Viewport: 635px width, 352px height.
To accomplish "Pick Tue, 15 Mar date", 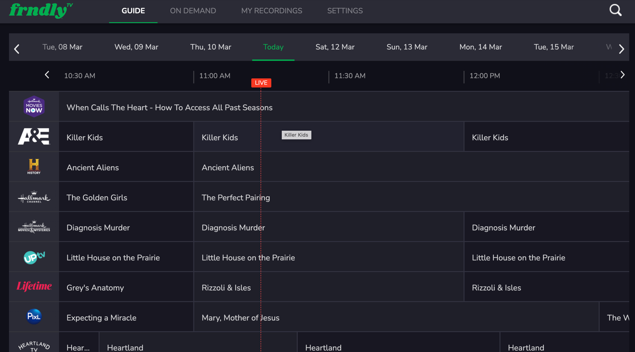I will point(554,47).
